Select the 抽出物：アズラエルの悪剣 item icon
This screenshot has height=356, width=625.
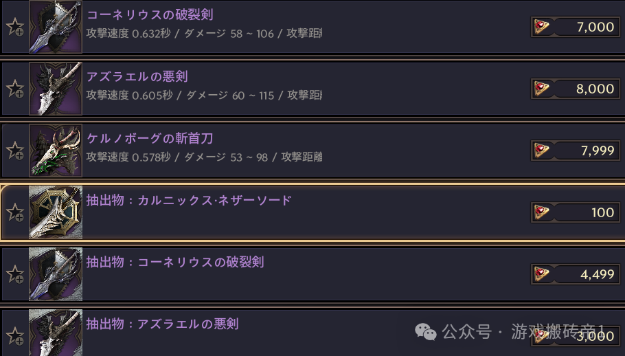point(56,334)
